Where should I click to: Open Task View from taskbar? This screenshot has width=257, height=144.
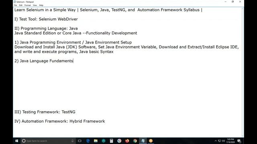point(80,141)
